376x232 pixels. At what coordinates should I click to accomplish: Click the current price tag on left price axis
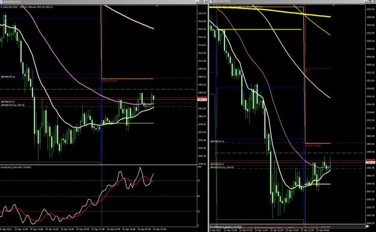point(202,99)
